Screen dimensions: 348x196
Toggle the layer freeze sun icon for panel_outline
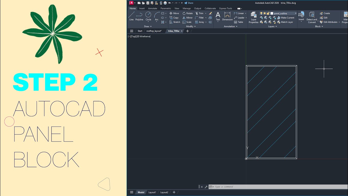(x=265, y=13)
